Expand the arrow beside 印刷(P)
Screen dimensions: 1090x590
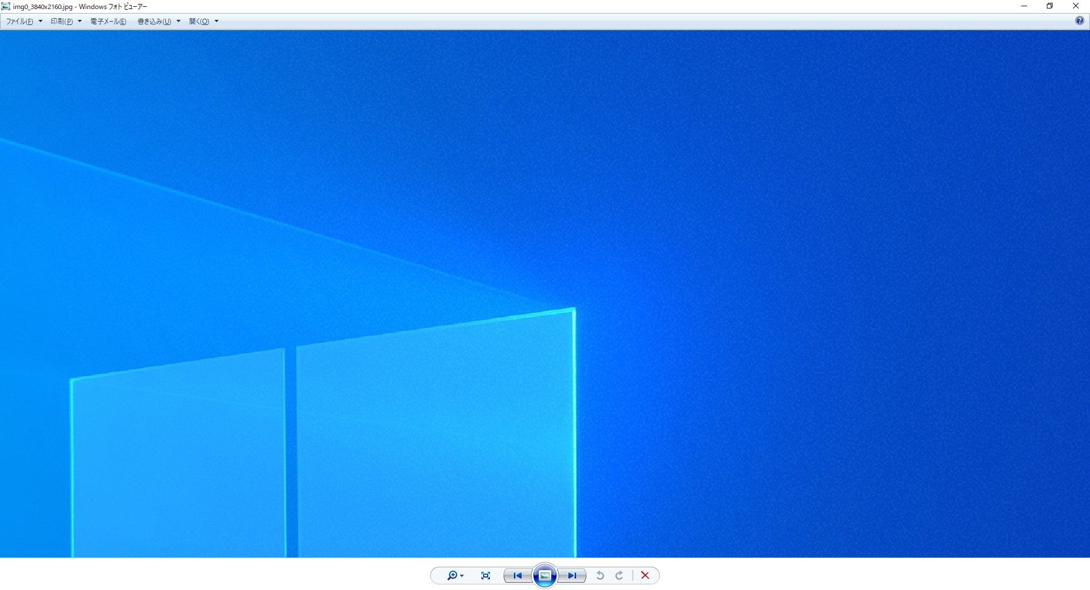click(x=79, y=22)
